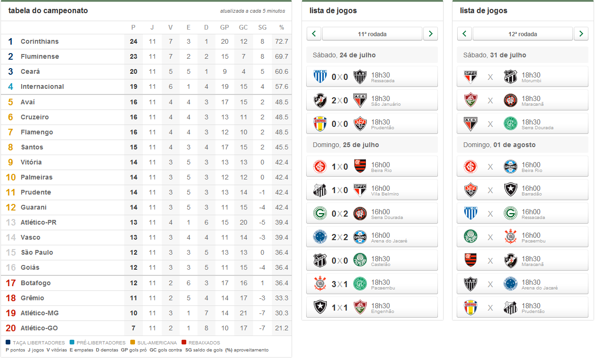Click the Santos crest in the 12ª rodada list
The width and height of the screenshot is (595, 359).
(x=511, y=307)
